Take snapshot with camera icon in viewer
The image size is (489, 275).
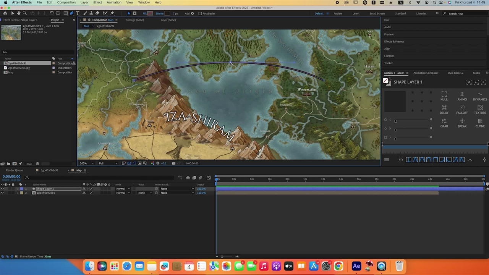point(173,163)
